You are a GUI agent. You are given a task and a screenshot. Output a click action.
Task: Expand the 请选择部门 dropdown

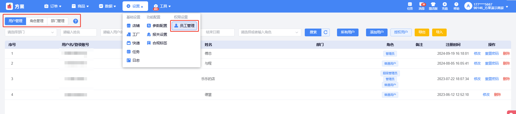pos(31,32)
